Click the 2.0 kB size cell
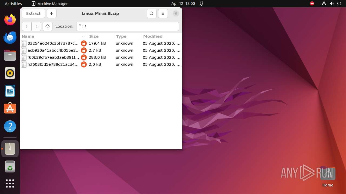The image size is (346, 194). click(95, 64)
